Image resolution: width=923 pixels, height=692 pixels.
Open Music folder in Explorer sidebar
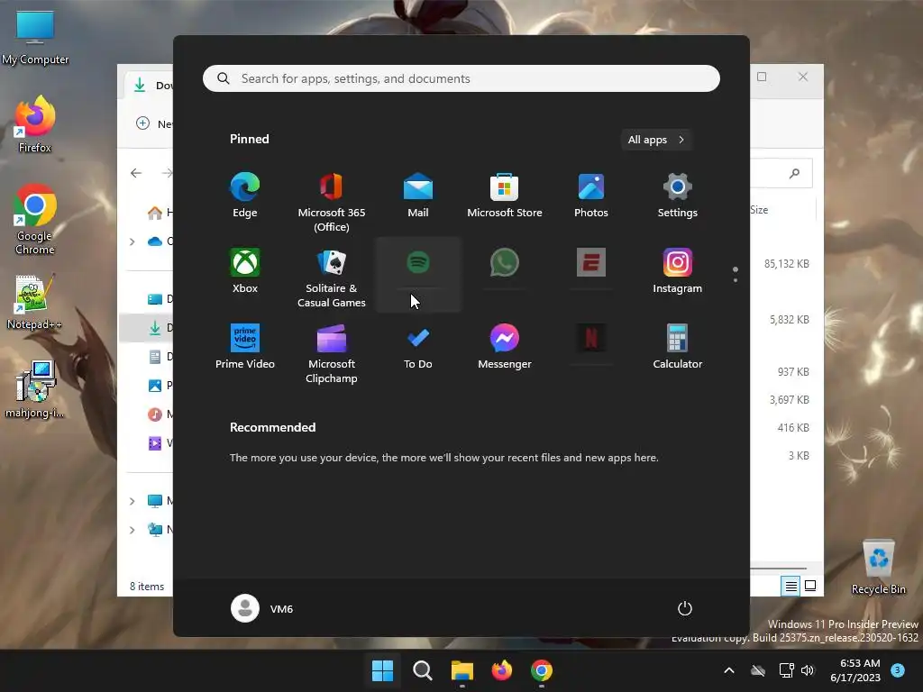pyautogui.click(x=160, y=414)
